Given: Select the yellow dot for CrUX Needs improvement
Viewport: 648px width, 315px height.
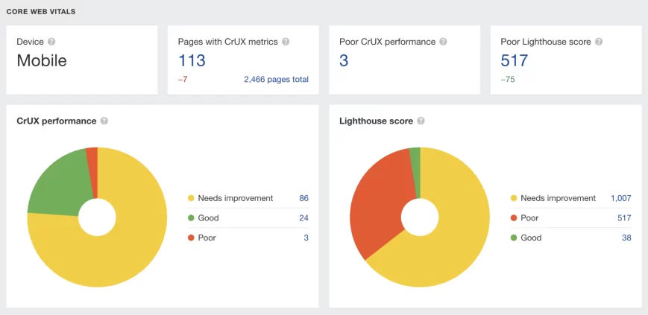Looking at the screenshot, I should pyautogui.click(x=191, y=199).
